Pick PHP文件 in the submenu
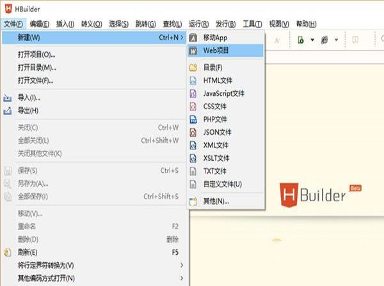 214,119
